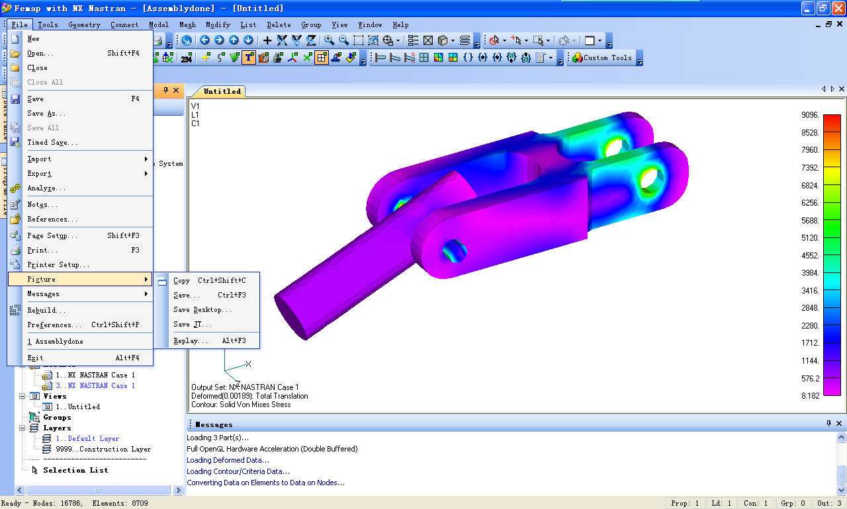Screen dimensions: 847x509
Task: Close the model info pane with X
Action: pos(176,90)
